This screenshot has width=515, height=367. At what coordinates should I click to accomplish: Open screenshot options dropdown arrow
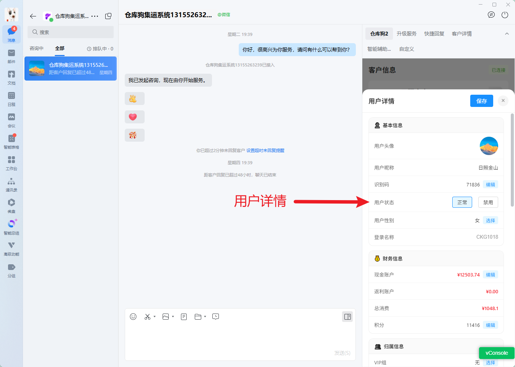pyautogui.click(x=155, y=317)
